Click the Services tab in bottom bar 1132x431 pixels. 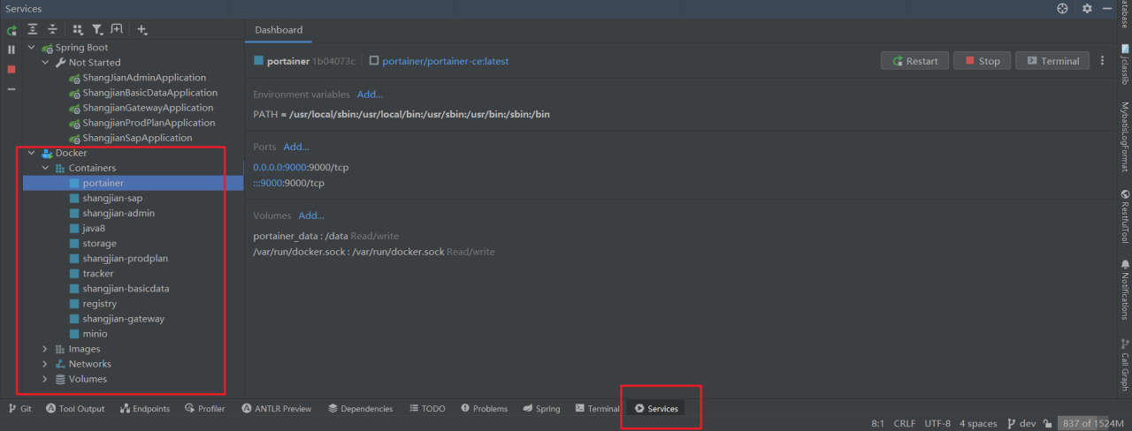(x=656, y=409)
